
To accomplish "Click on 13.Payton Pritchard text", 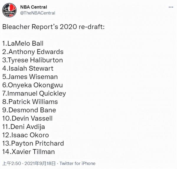I will pyautogui.click(x=33, y=144).
